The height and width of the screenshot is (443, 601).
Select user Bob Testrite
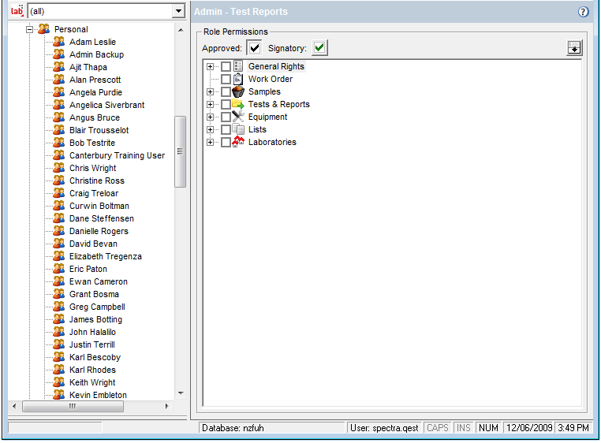[x=91, y=143]
